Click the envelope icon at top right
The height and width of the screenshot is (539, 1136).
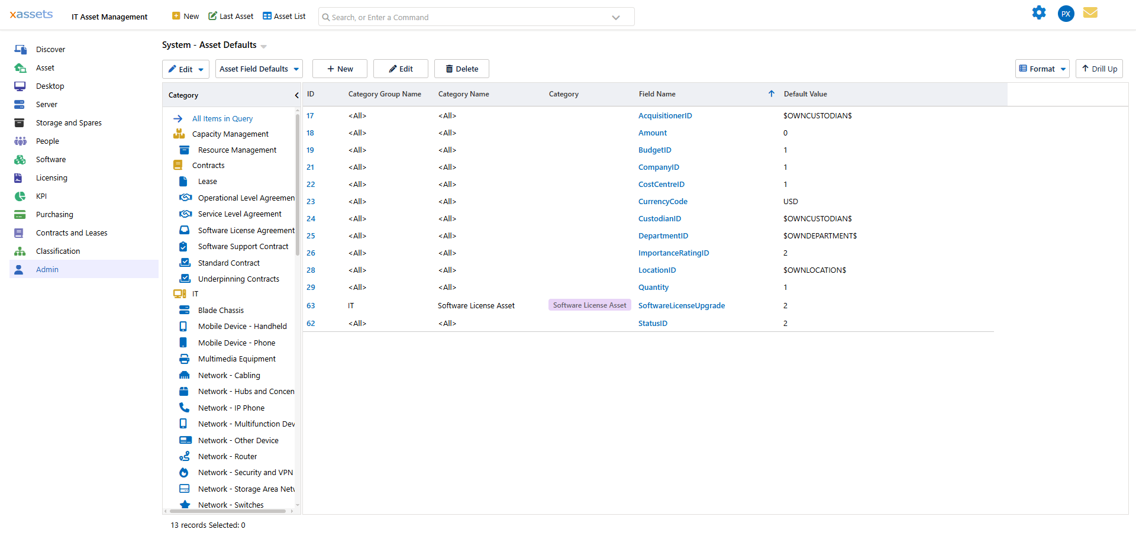point(1091,12)
